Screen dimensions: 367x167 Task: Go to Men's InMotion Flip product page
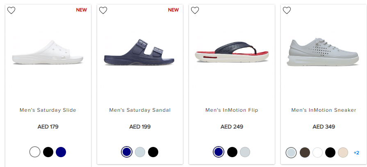[x=232, y=110]
